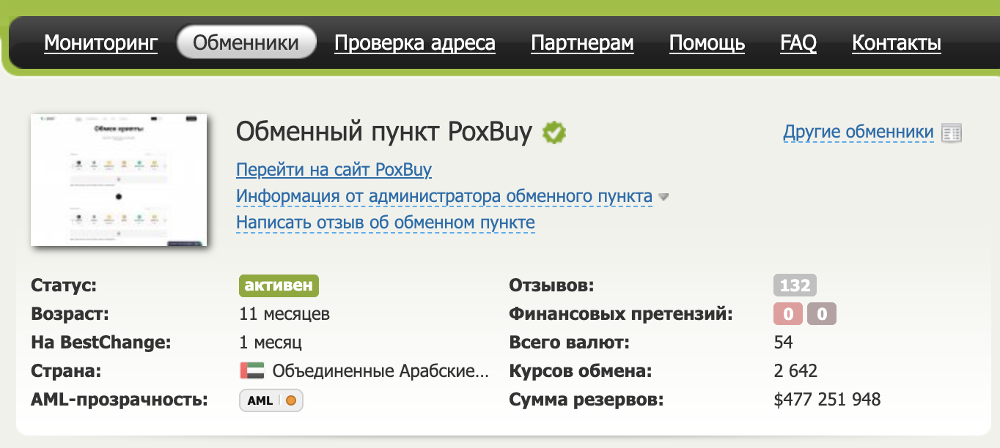Click the pink 0 claims badge

(x=788, y=315)
